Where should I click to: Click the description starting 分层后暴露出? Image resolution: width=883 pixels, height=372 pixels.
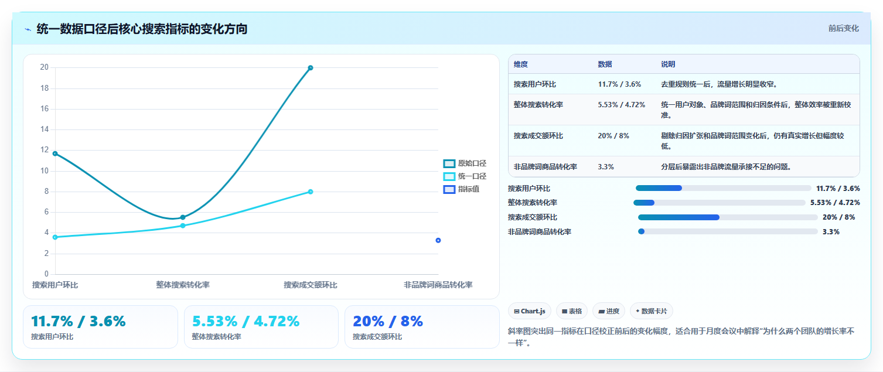pyautogui.click(x=727, y=167)
